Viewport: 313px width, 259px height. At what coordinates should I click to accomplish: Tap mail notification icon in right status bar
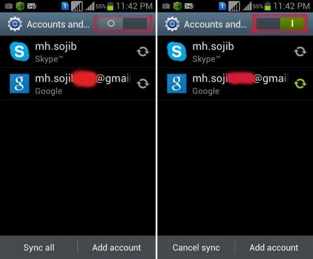coord(189,6)
